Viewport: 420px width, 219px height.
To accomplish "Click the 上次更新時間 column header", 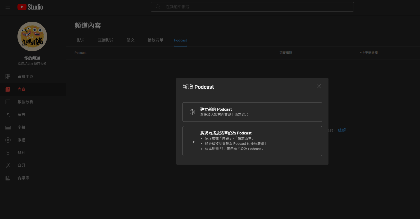I will point(368,53).
